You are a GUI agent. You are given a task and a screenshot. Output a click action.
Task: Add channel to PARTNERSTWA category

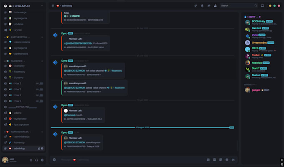(x=42, y=37)
